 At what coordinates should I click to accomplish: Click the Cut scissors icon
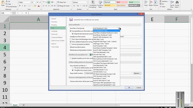tap(7, 1)
